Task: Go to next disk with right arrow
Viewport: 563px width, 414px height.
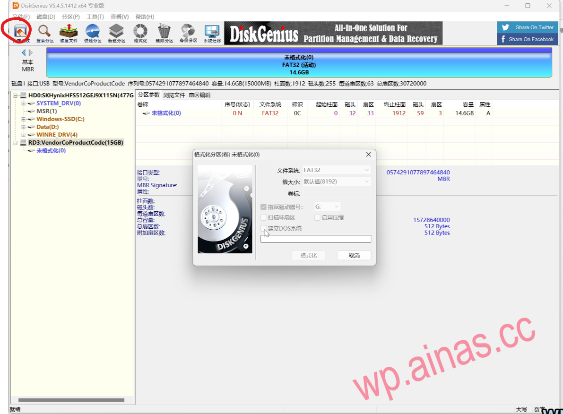Action: pyautogui.click(x=31, y=52)
